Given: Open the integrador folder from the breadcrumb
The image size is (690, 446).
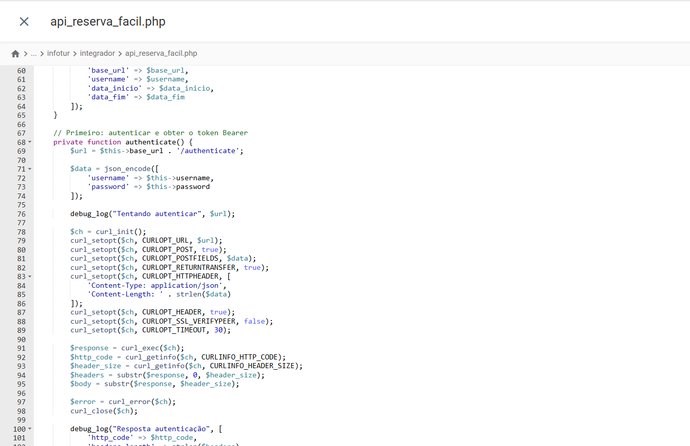Looking at the screenshot, I should [x=97, y=53].
